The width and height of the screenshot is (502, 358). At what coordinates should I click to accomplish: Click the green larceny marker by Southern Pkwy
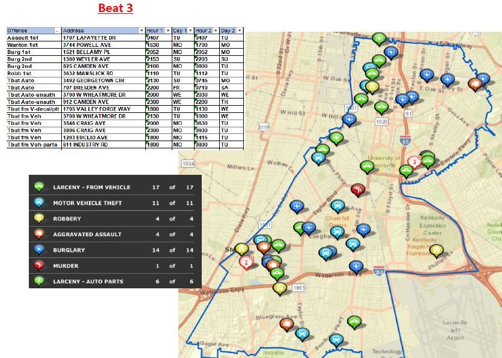pos(354,323)
